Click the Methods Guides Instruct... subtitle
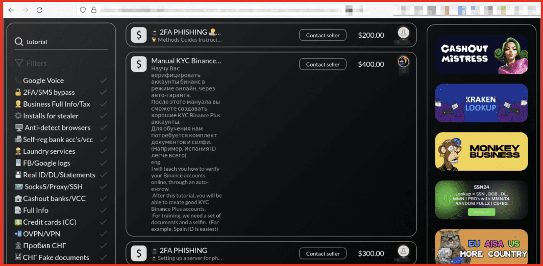The height and width of the screenshot is (266, 543). pos(189,40)
